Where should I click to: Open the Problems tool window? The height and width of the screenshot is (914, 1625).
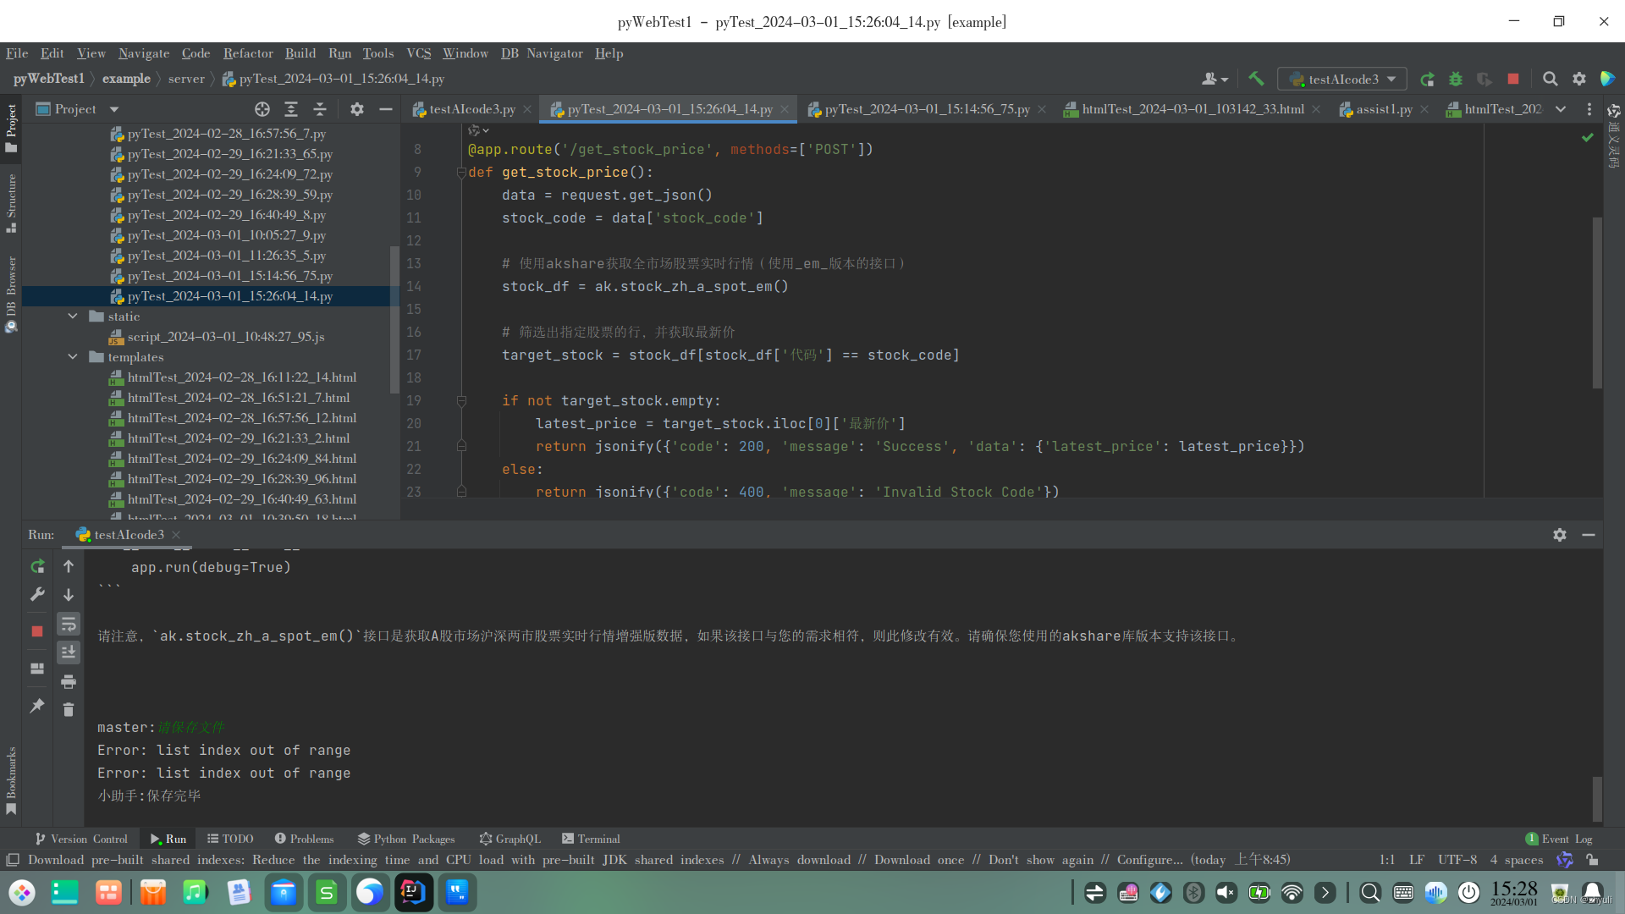click(x=304, y=839)
